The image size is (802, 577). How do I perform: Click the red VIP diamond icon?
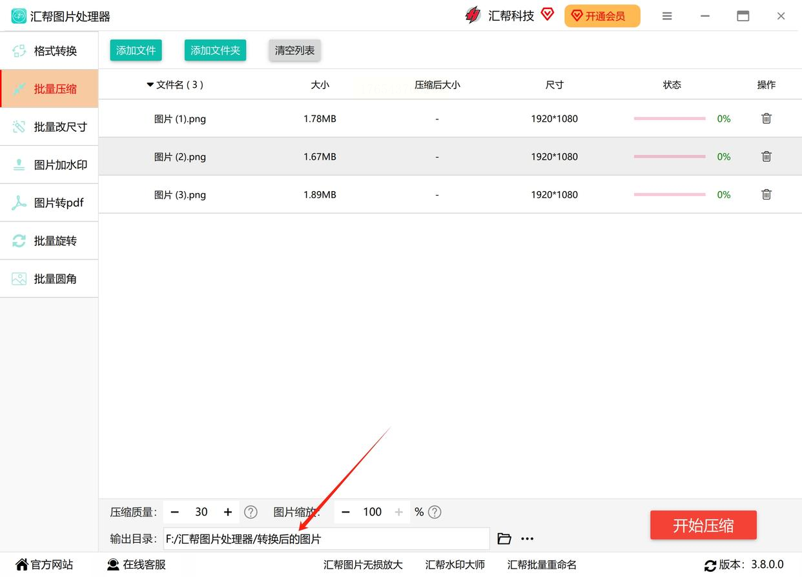click(x=548, y=15)
